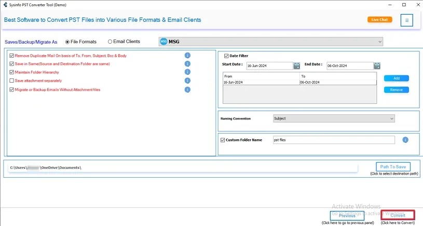Click info icon for Migrate Without Attachment files
Image resolution: width=423 pixels, height=226 pixels.
click(x=187, y=89)
